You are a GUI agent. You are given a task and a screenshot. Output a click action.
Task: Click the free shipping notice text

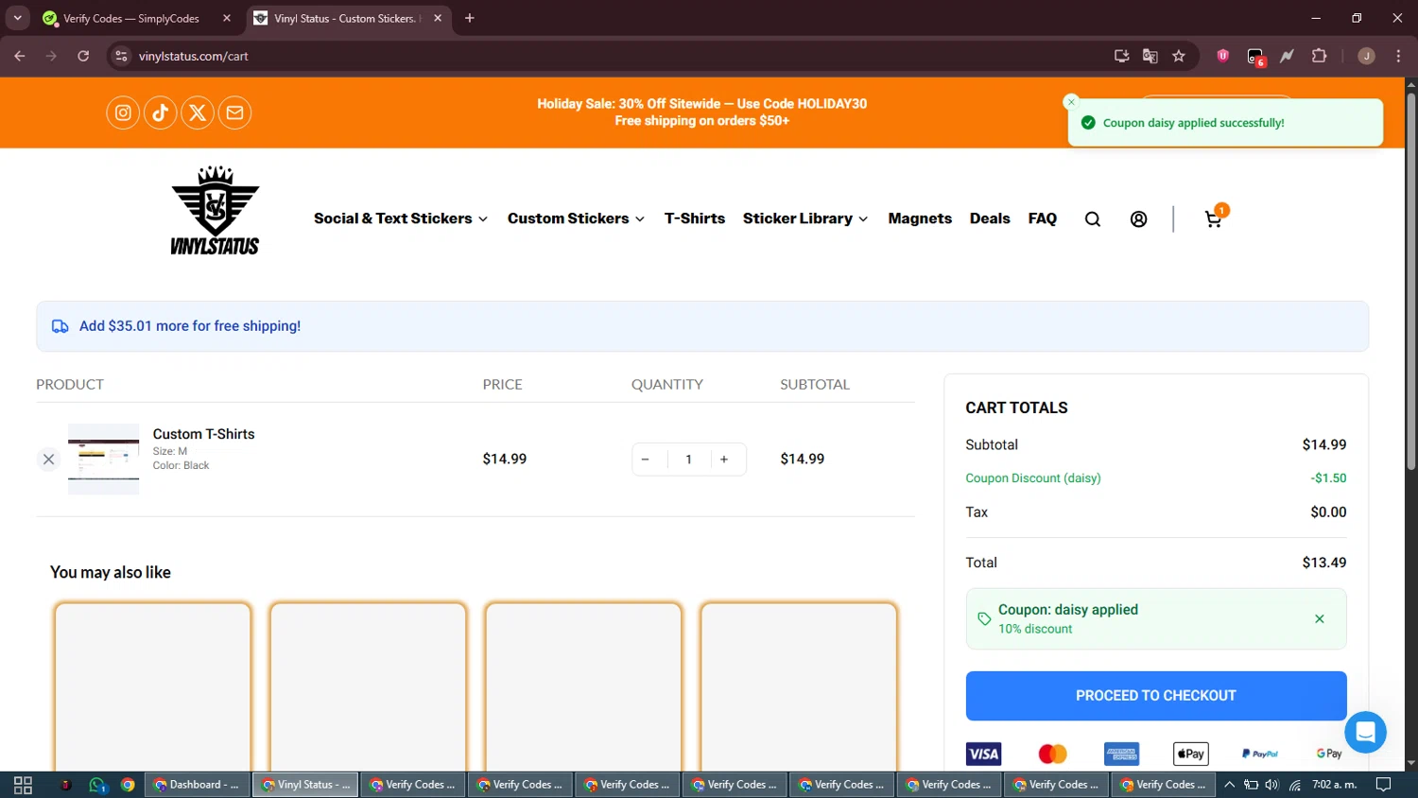[190, 326]
